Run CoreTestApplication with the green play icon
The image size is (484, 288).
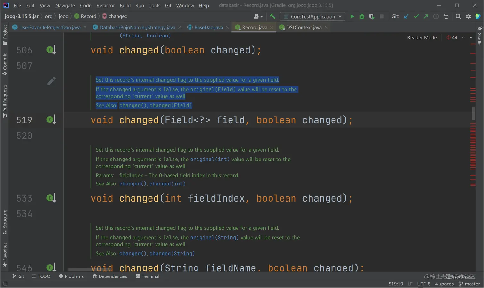pyautogui.click(x=352, y=16)
